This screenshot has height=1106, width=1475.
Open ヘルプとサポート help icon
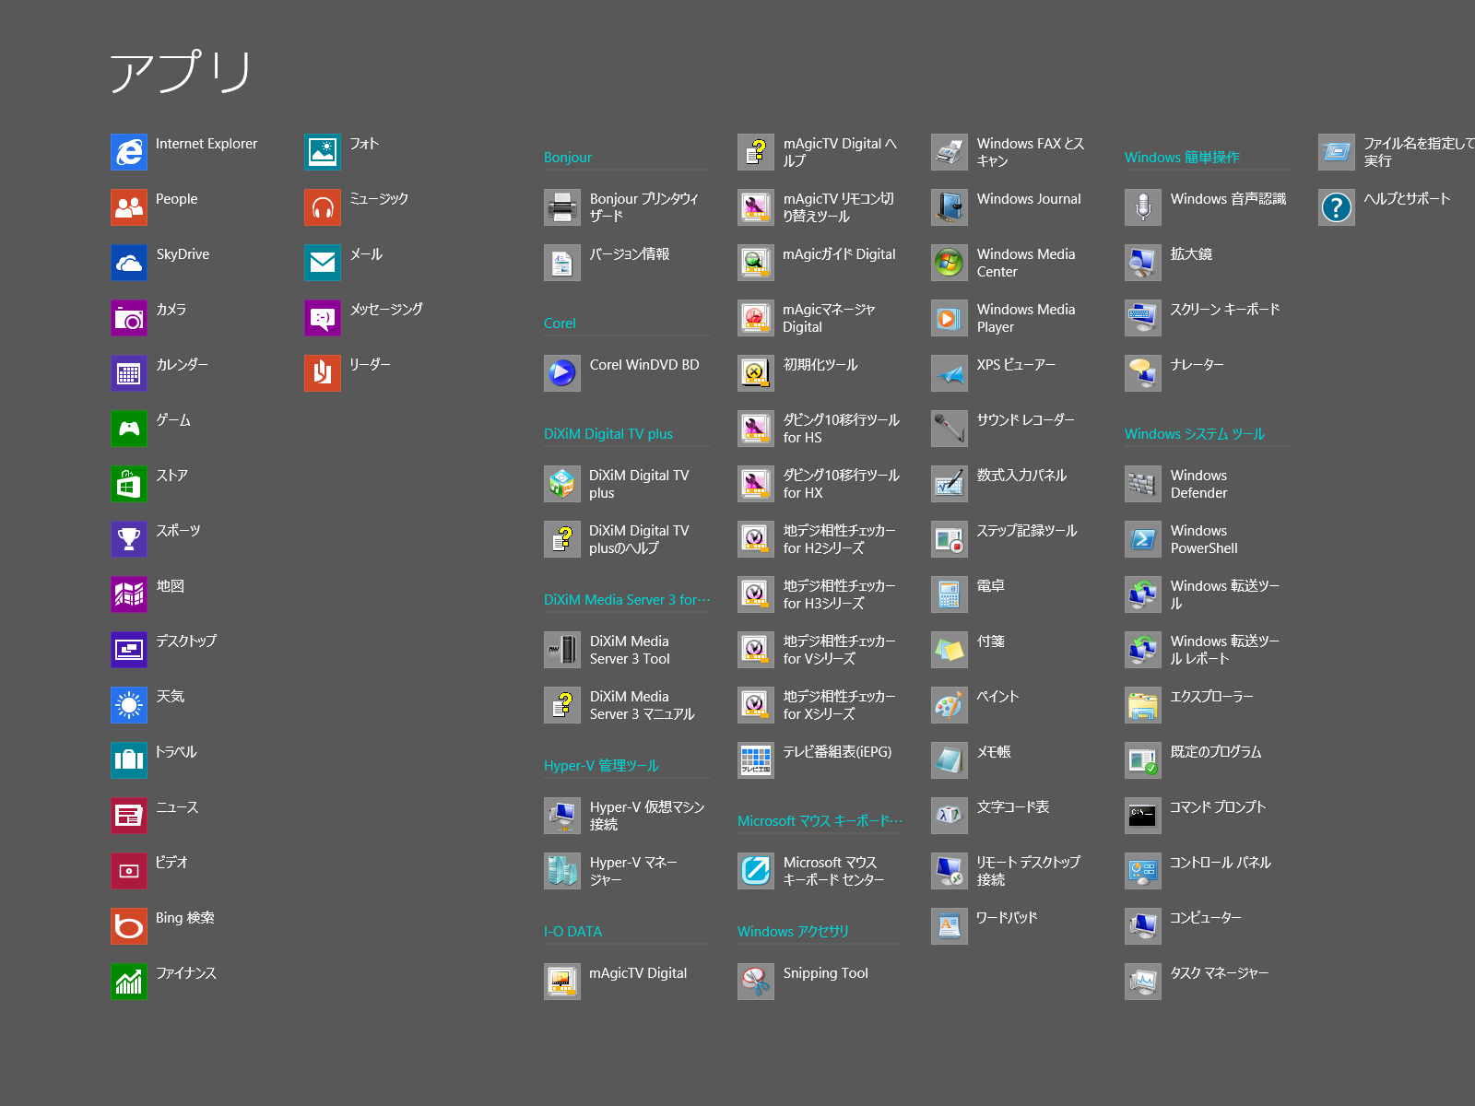pos(1337,207)
